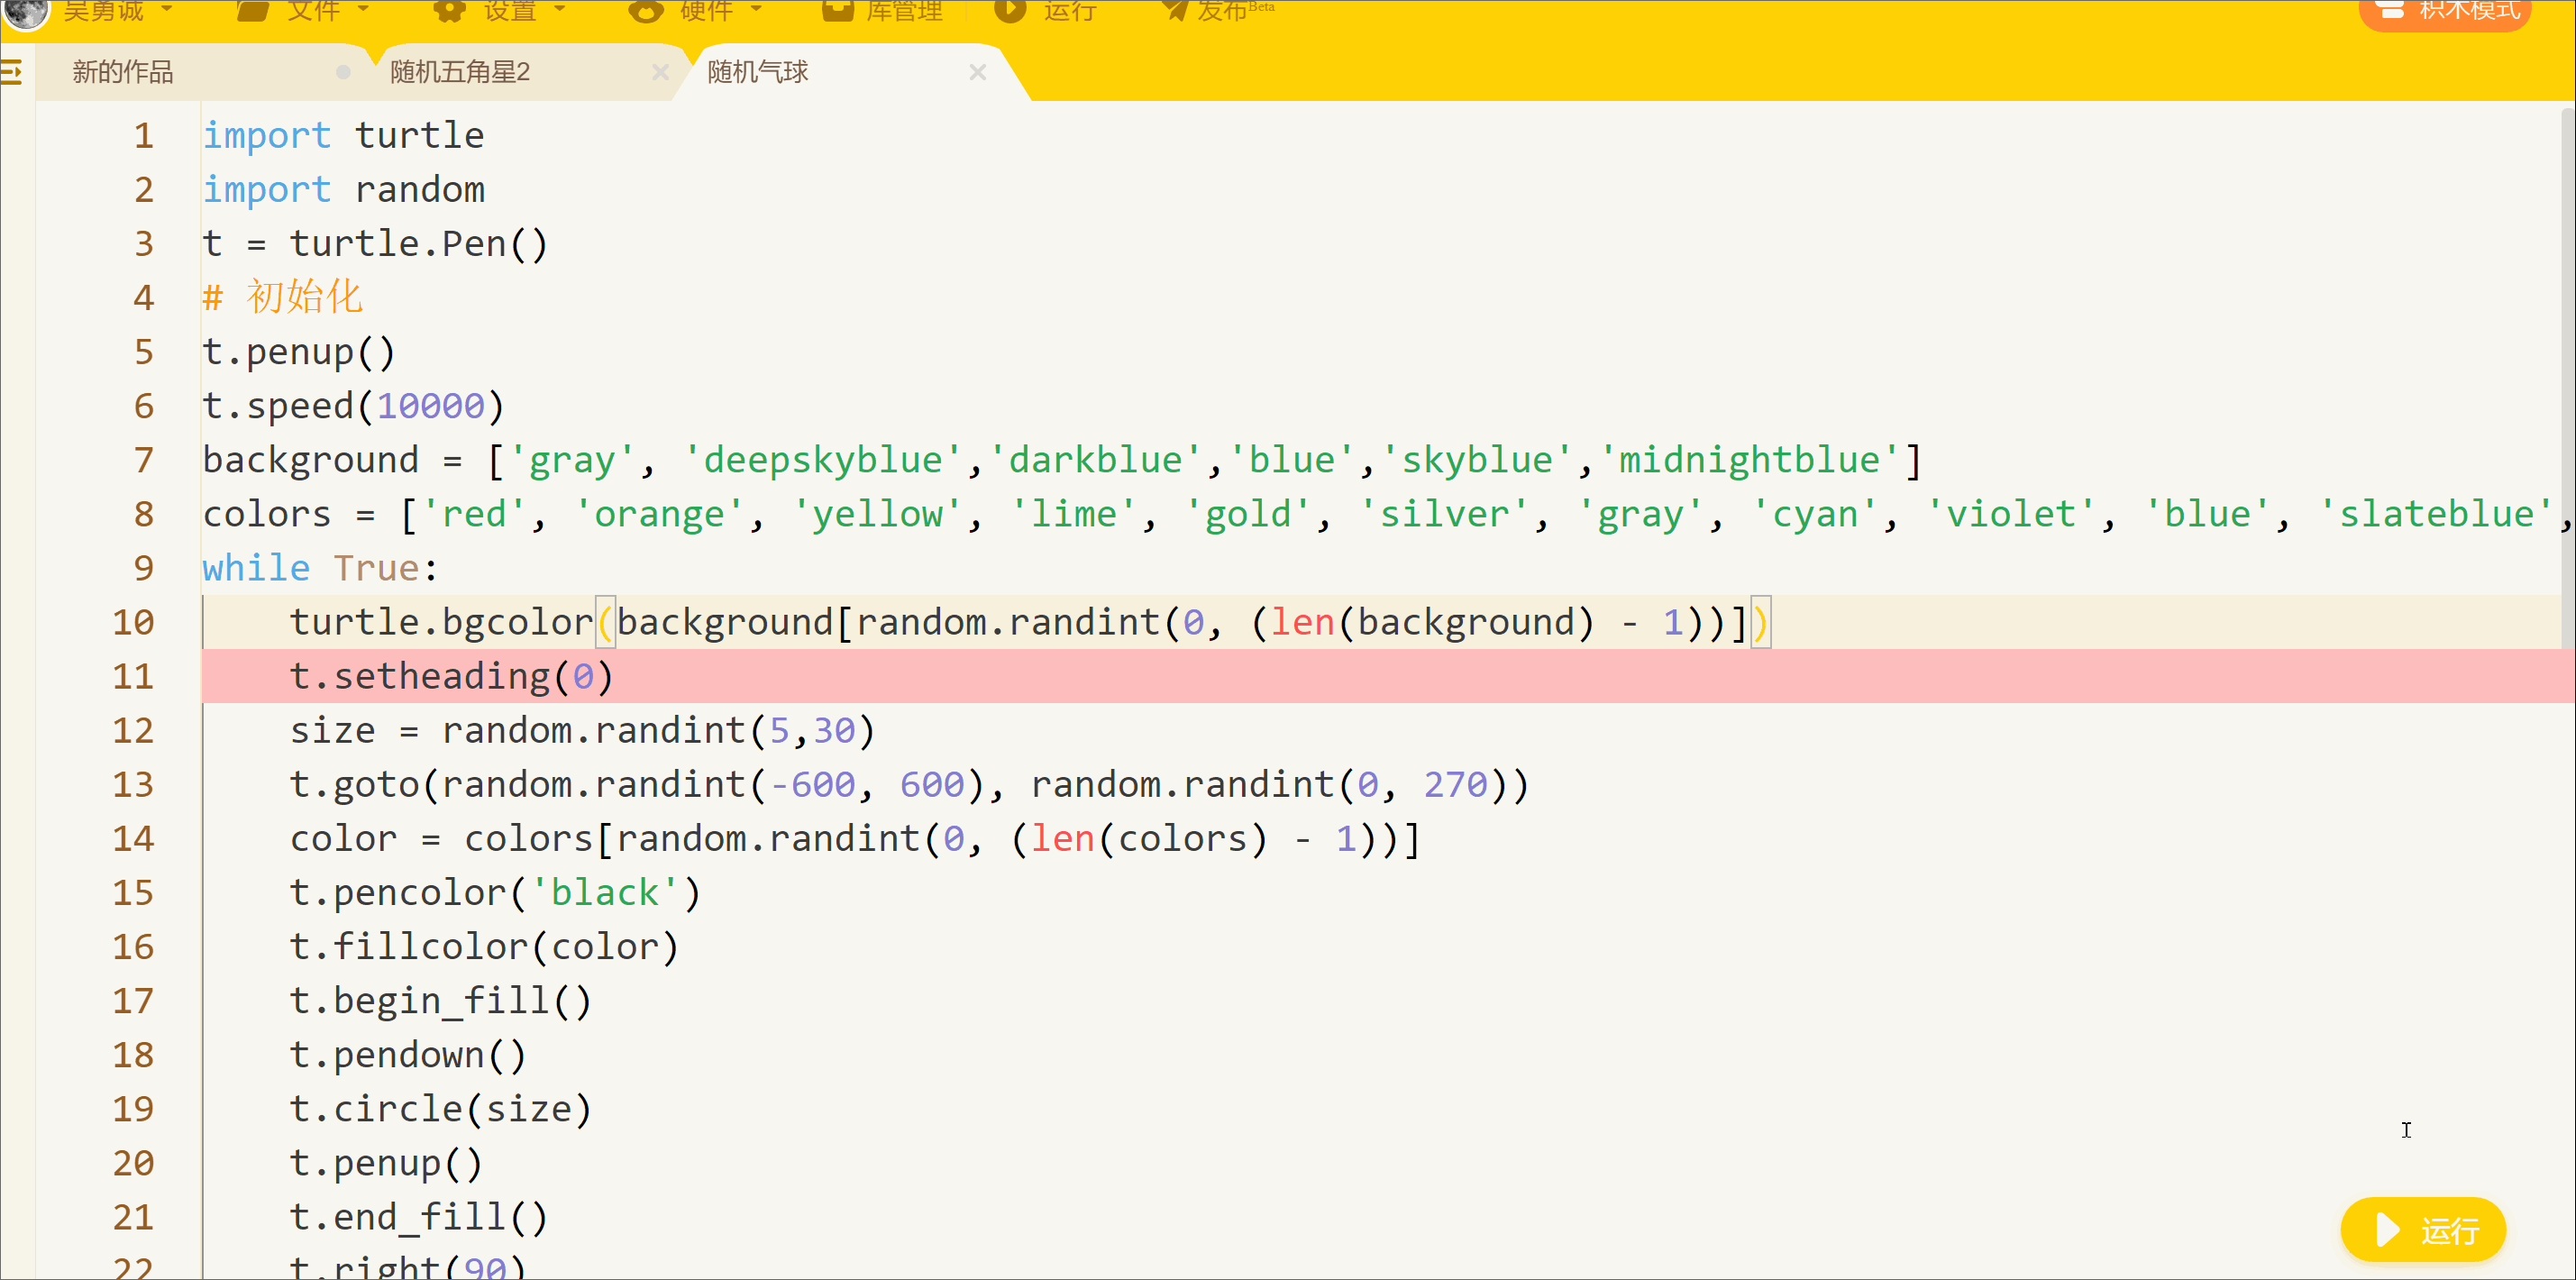Click the 't.pendown()' line
Screen dimensions: 2576x1280
tap(408, 1054)
